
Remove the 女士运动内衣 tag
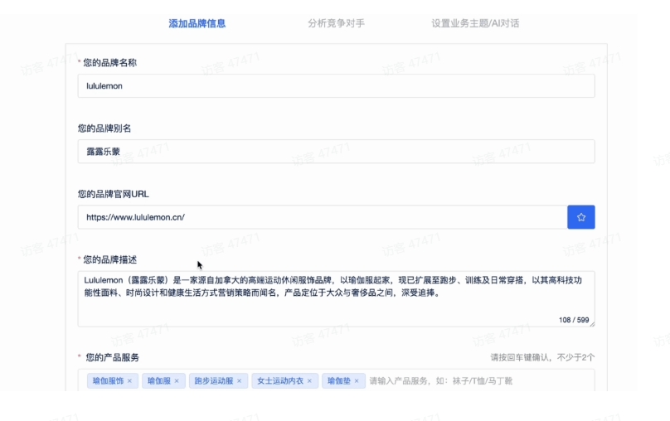point(309,381)
